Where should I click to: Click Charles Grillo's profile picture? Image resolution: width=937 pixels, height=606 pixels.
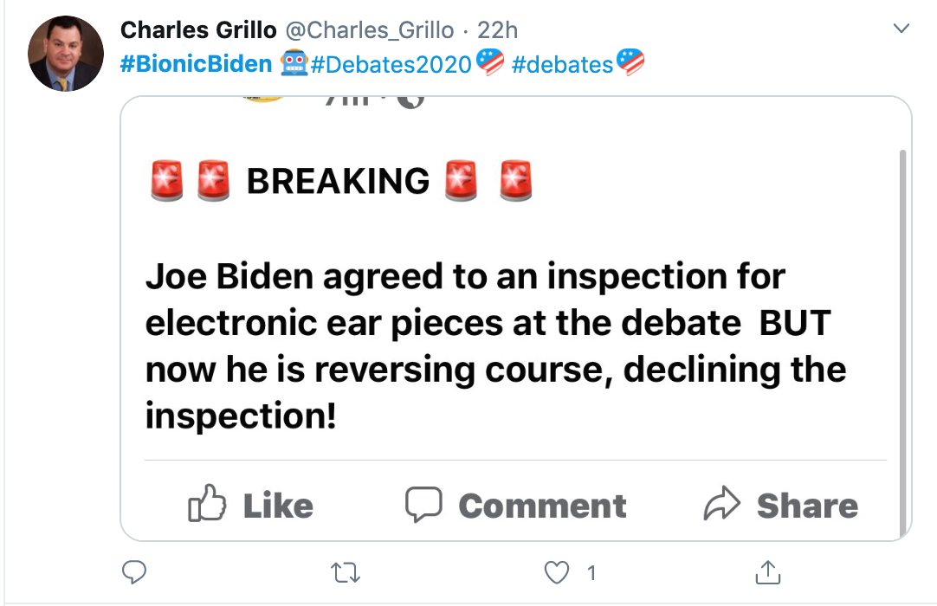[x=66, y=54]
